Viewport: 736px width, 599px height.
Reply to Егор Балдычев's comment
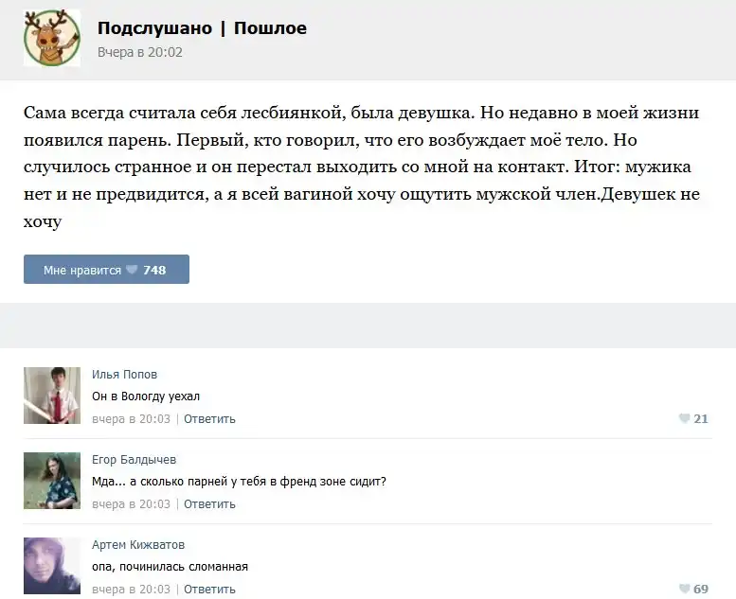click(x=209, y=504)
